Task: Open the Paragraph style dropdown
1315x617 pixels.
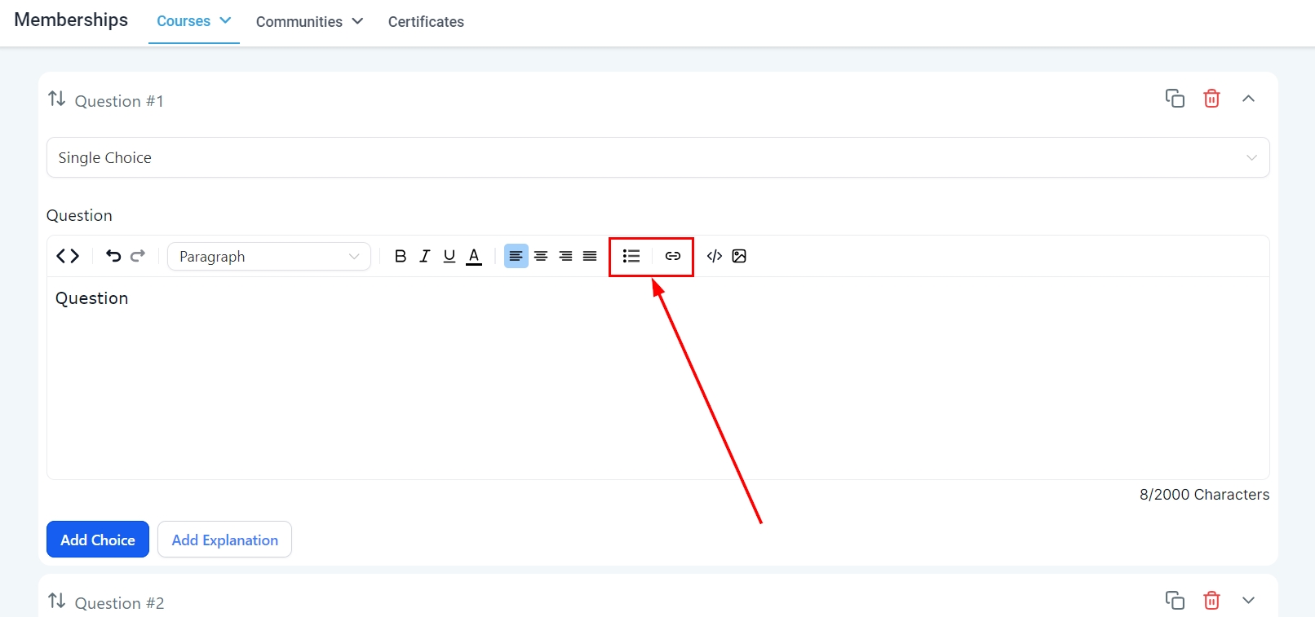Action: click(268, 256)
